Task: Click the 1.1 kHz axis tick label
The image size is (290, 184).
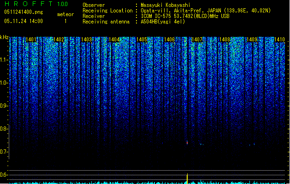Action: 4,60
